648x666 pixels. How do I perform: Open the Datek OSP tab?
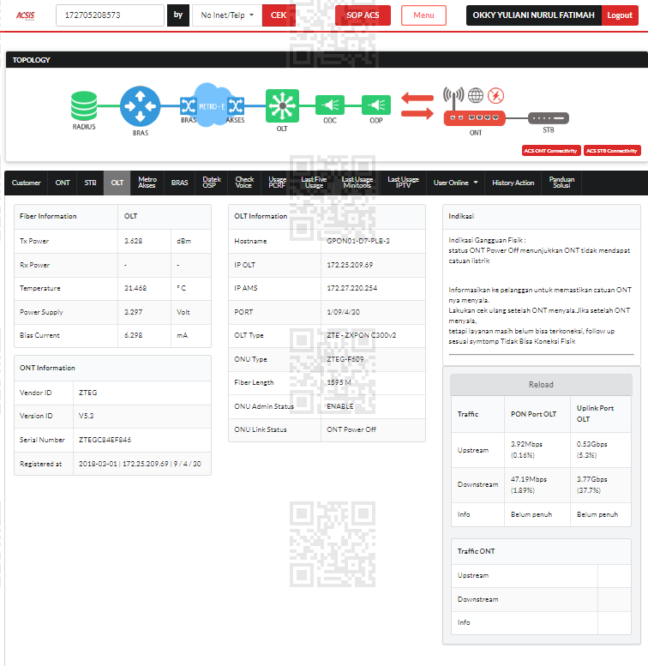[212, 183]
